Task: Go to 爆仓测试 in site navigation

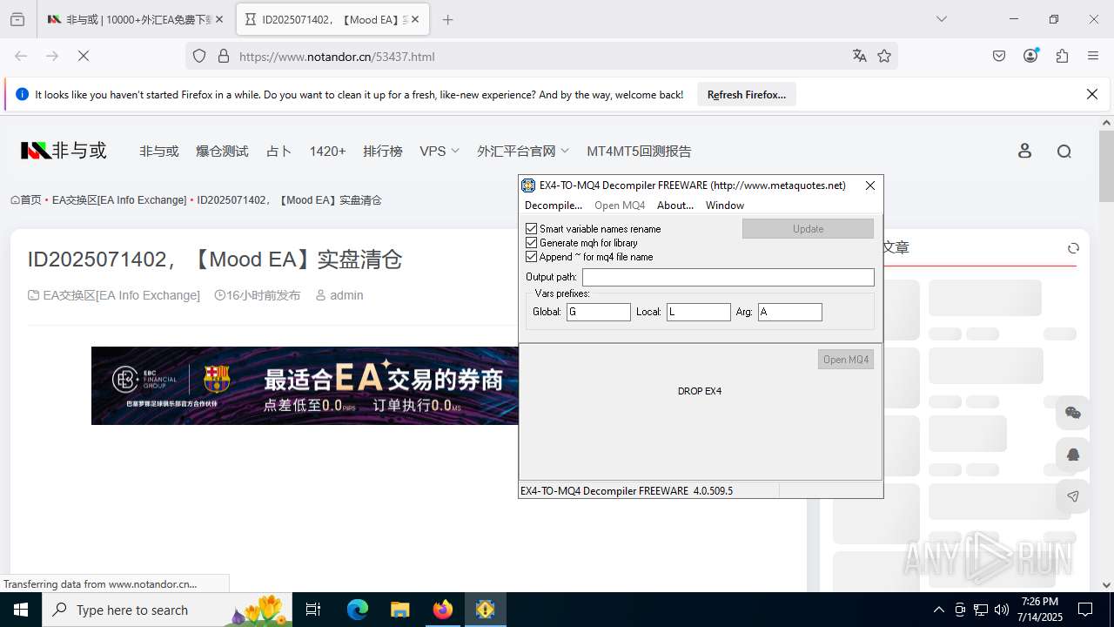Action: point(222,151)
